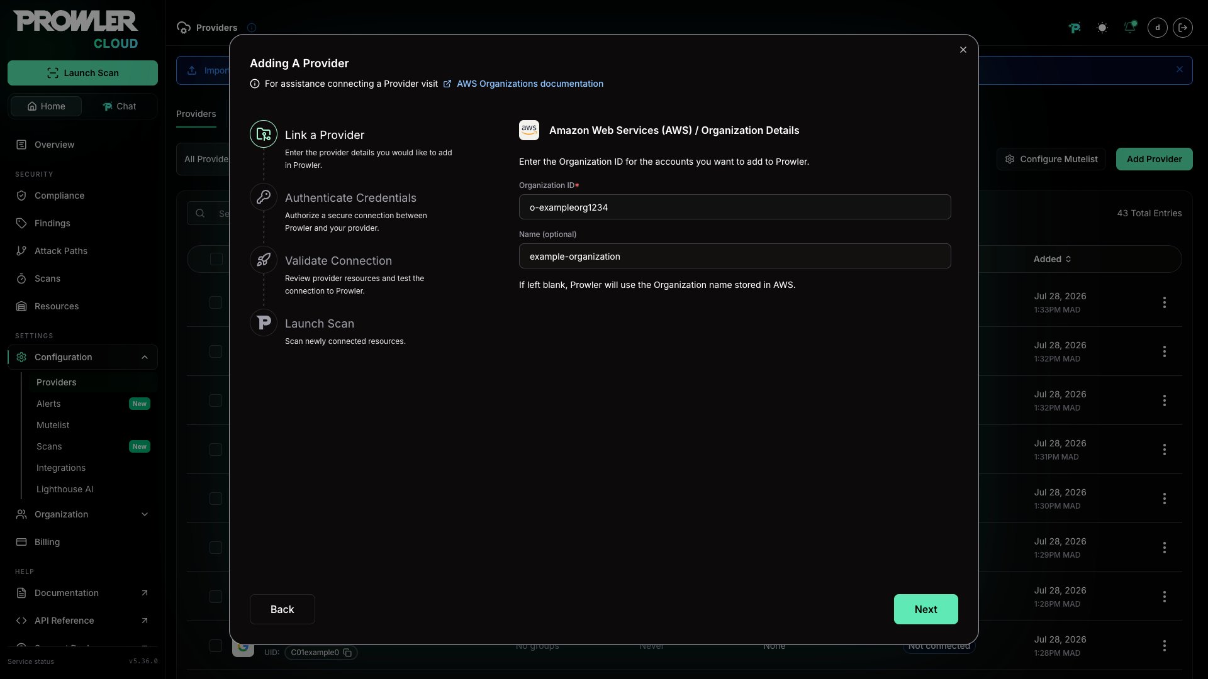Click the info icon beside Providers title
This screenshot has width=1208, height=679.
pos(252,28)
